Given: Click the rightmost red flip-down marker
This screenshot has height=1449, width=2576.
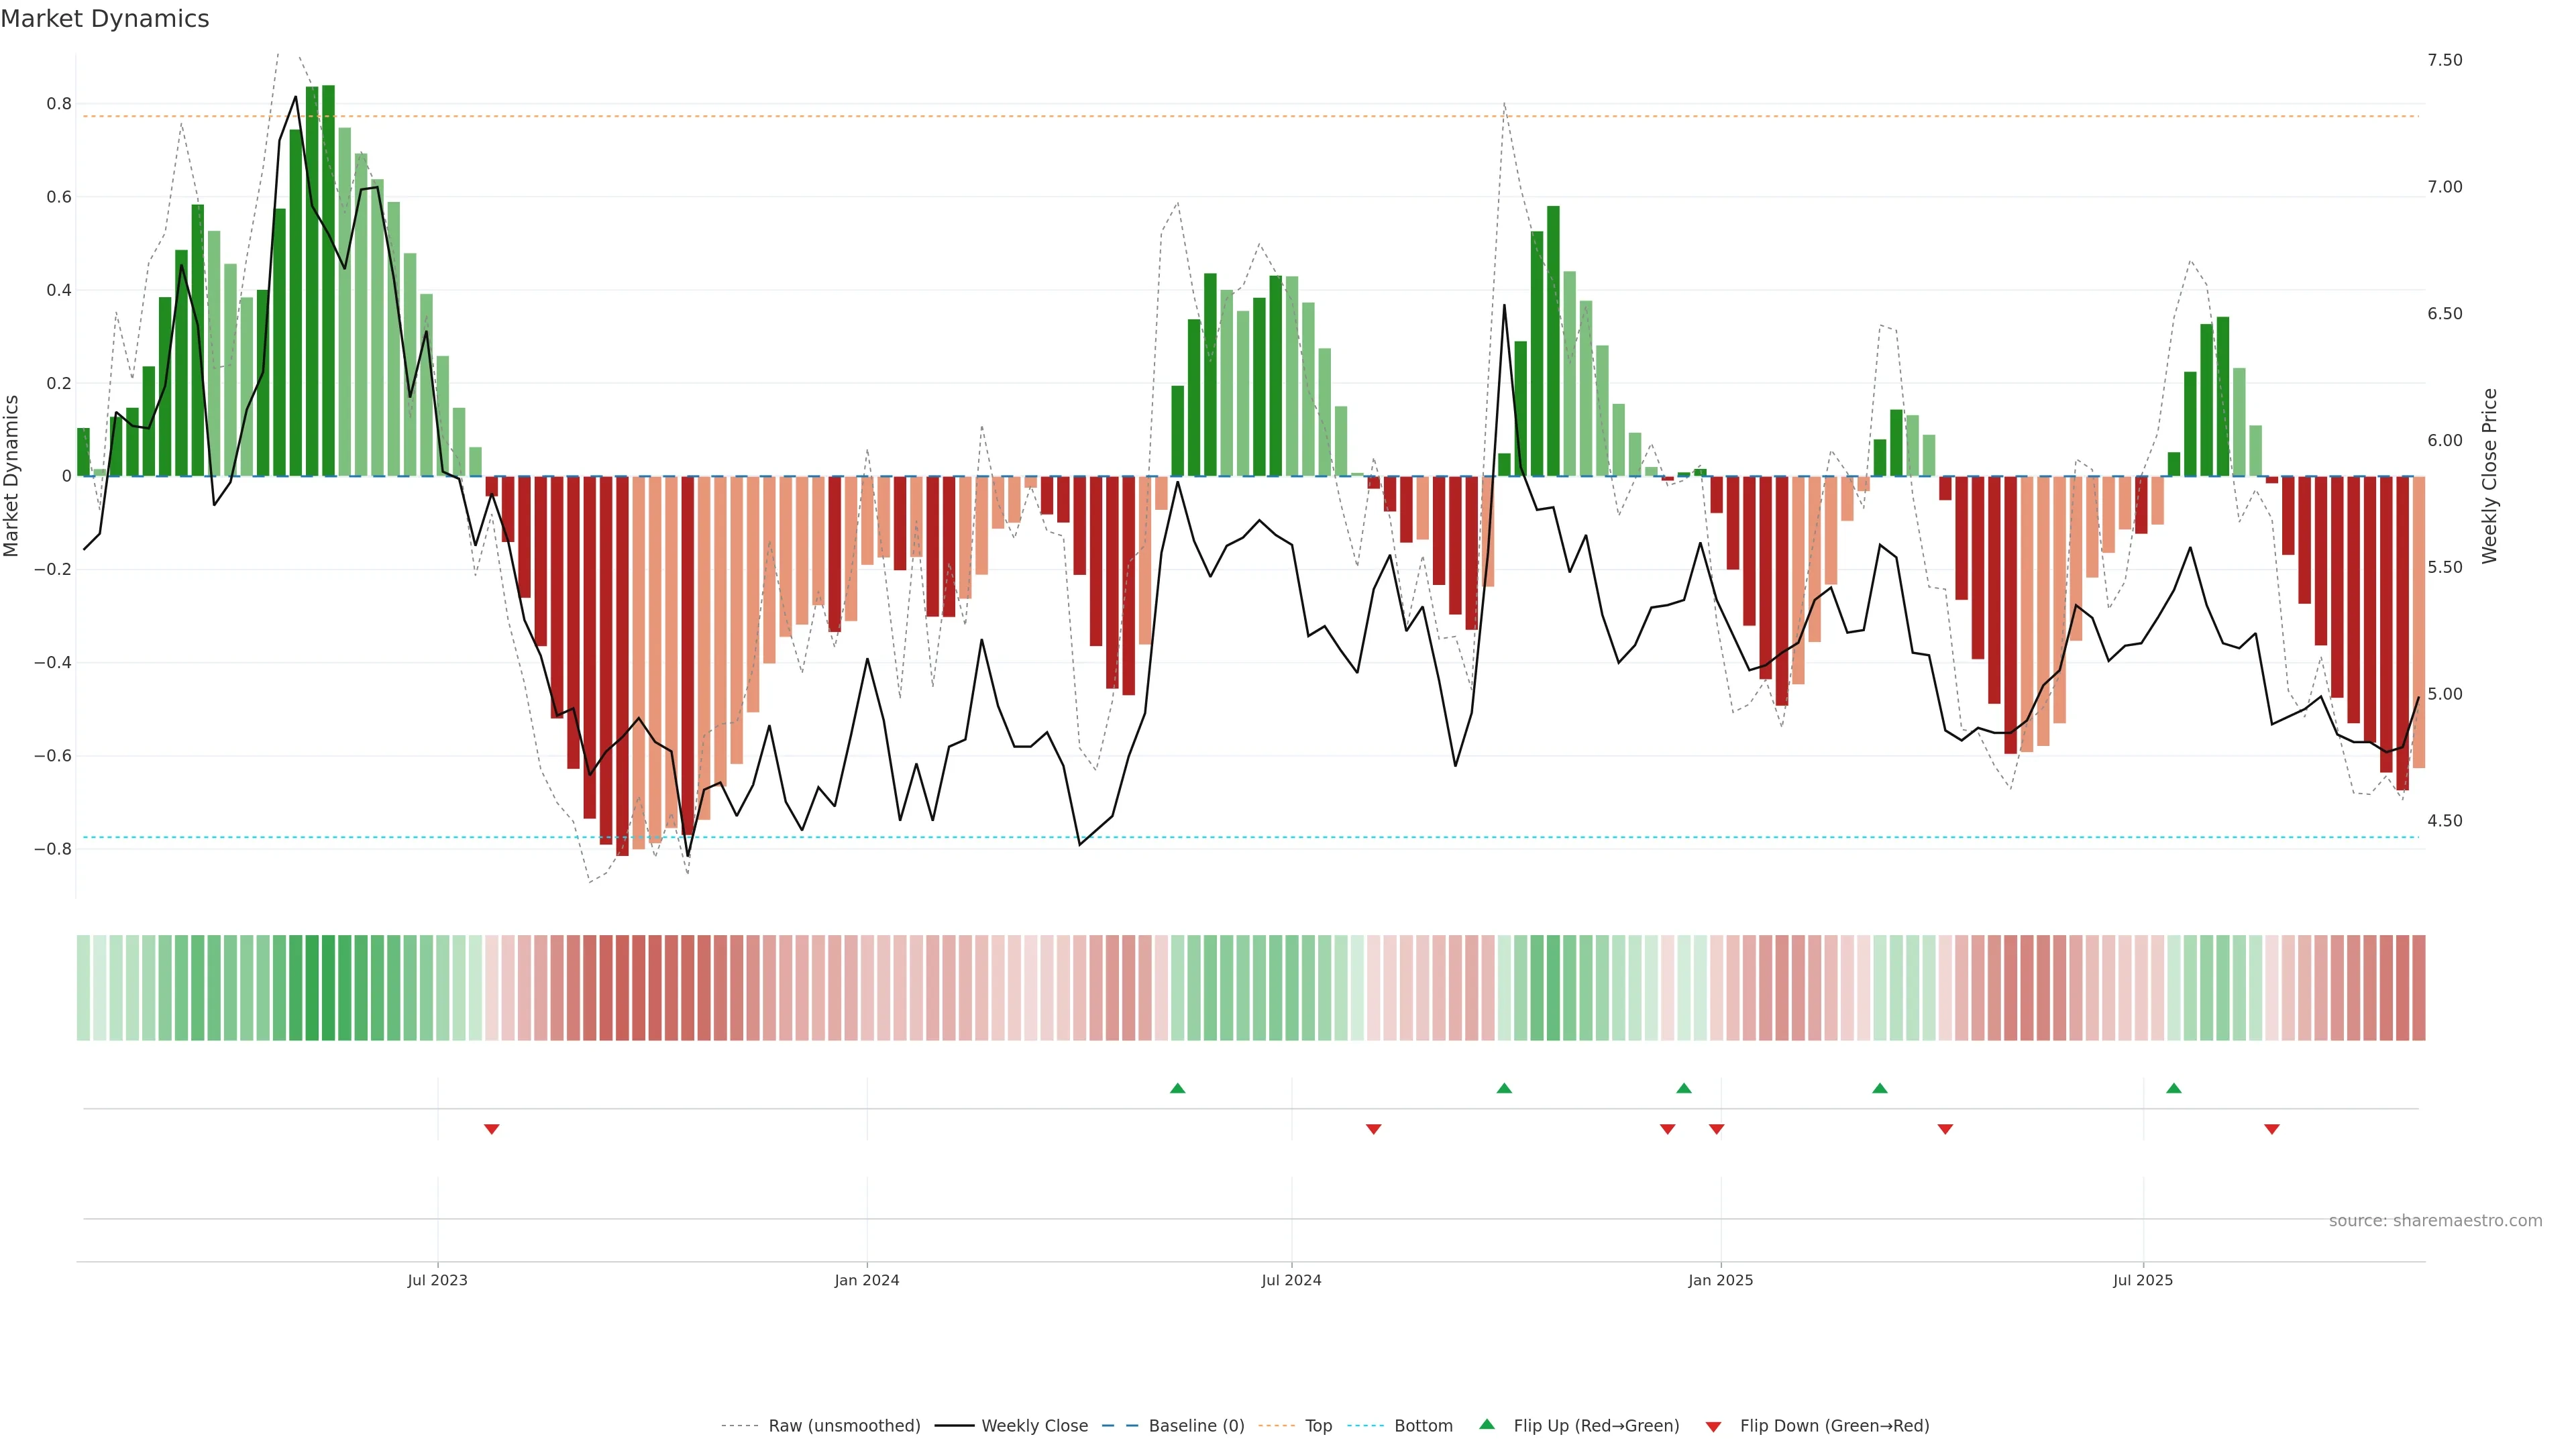Looking at the screenshot, I should pyautogui.click(x=2271, y=1129).
